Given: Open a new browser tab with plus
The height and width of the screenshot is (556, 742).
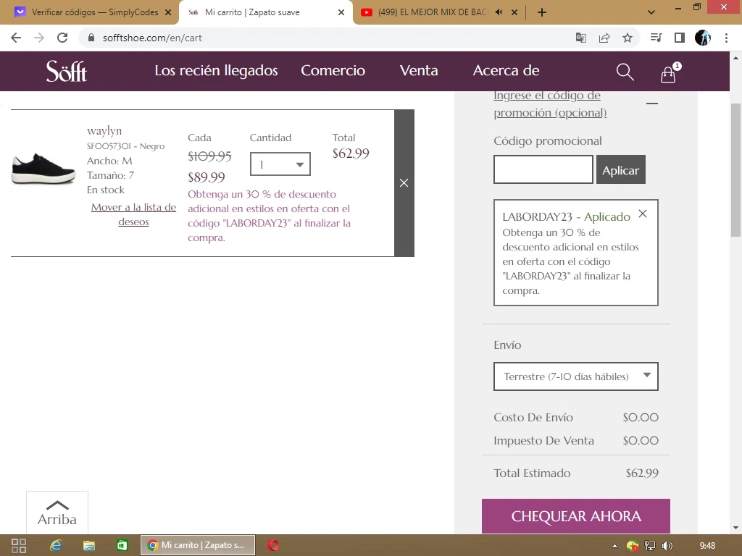Looking at the screenshot, I should [x=542, y=12].
